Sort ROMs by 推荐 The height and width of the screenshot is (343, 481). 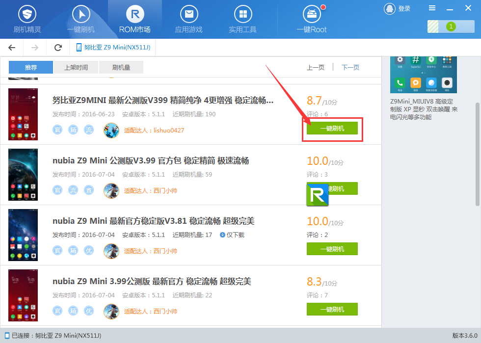pyautogui.click(x=30, y=67)
